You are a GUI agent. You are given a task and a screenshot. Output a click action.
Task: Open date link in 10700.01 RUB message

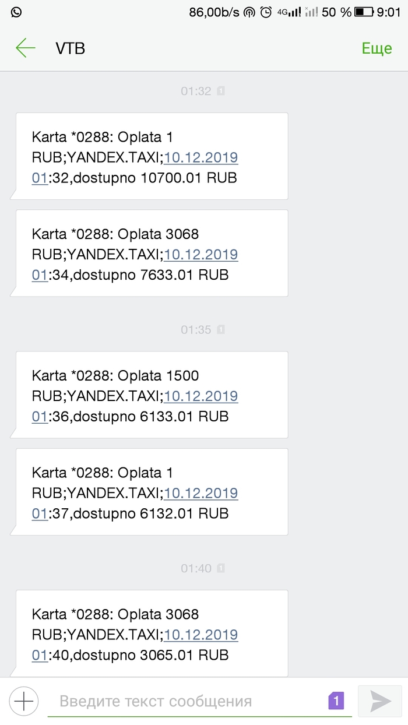coord(201,157)
